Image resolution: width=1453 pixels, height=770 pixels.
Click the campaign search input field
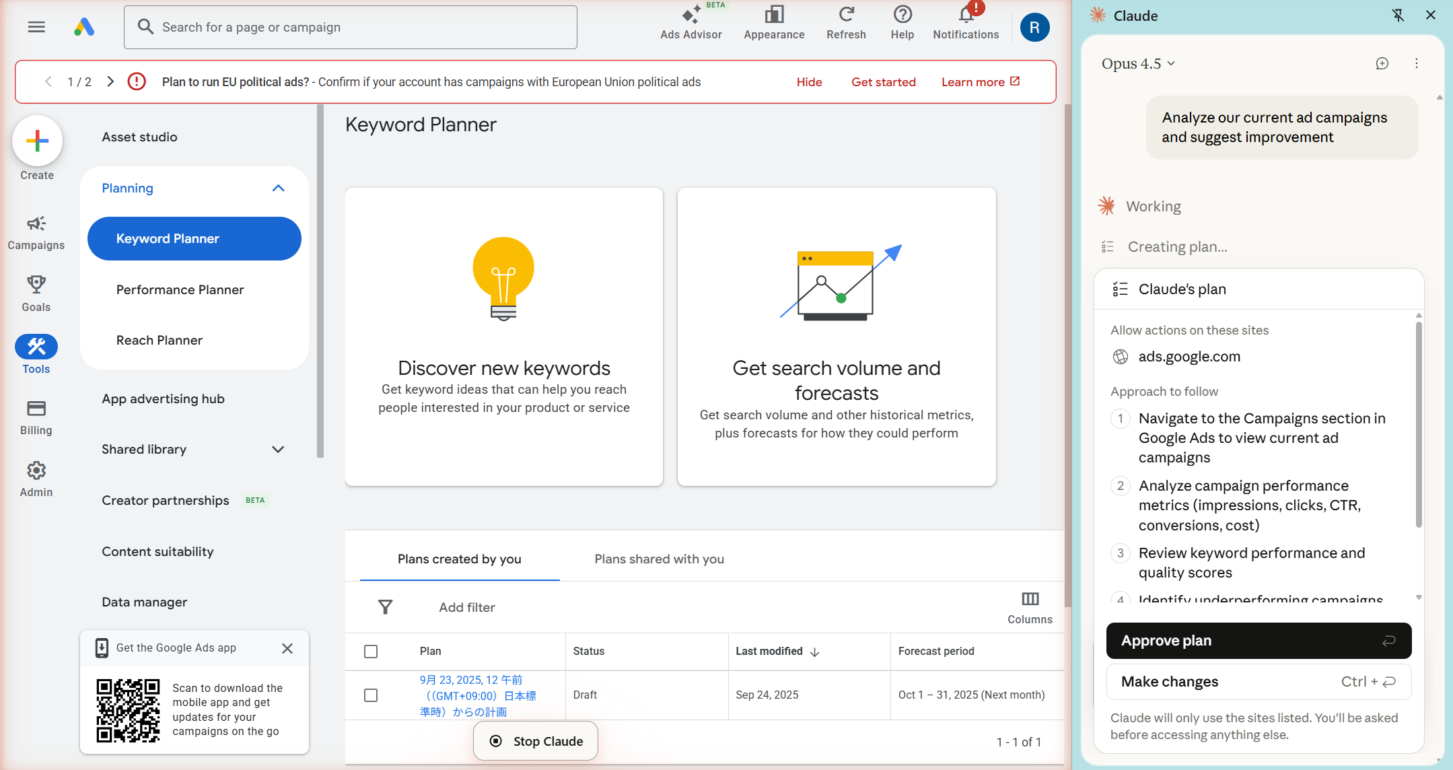click(x=350, y=28)
